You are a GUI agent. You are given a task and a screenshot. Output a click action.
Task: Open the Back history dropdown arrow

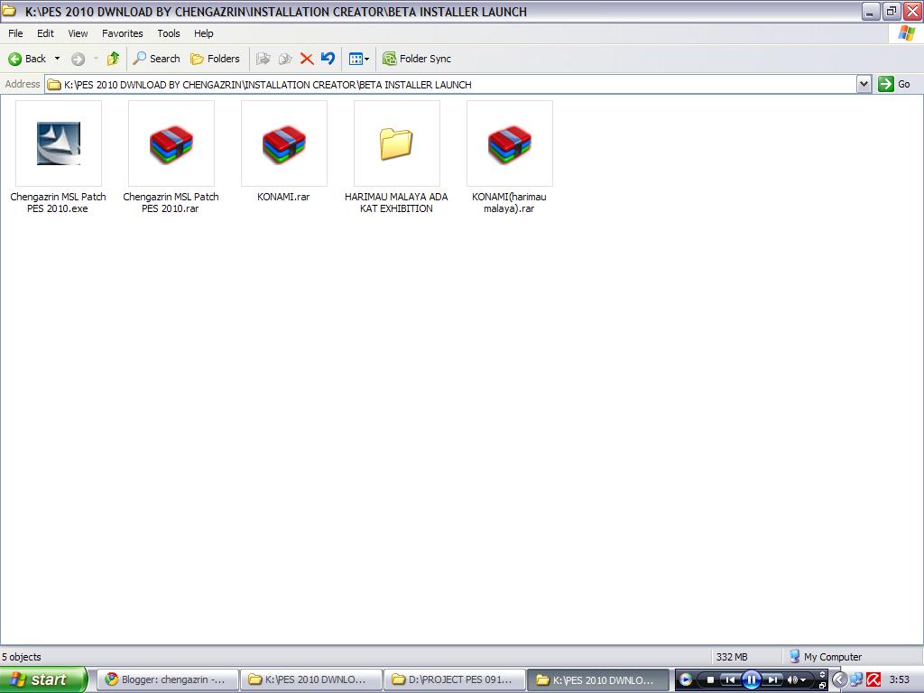coord(57,59)
